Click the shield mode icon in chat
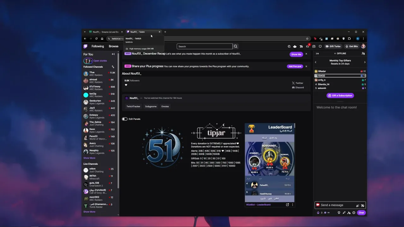The image size is (404, 227). [339, 213]
